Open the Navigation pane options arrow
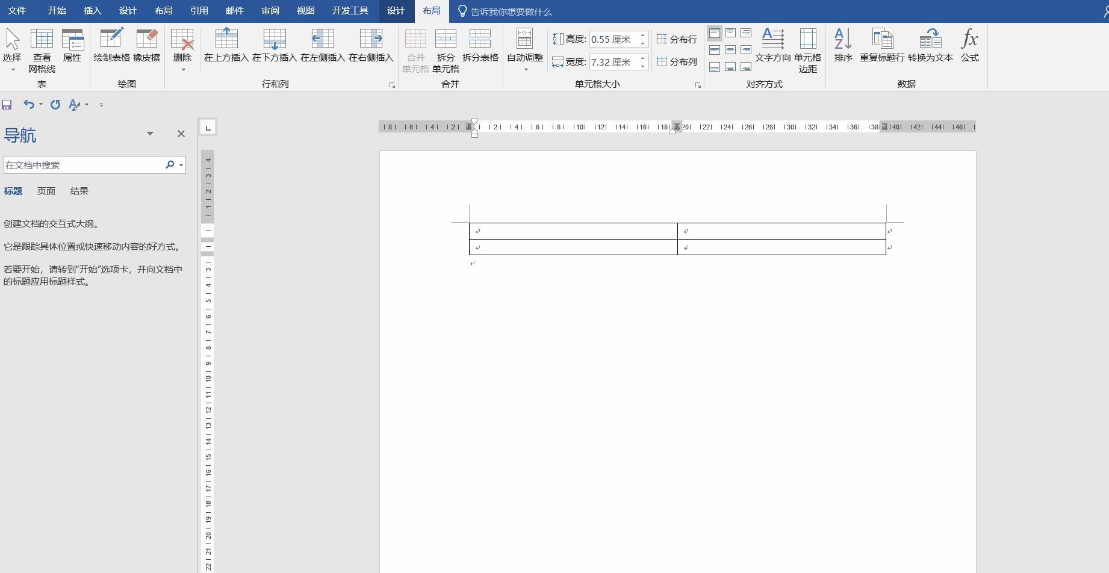The height and width of the screenshot is (573, 1109). (x=151, y=134)
